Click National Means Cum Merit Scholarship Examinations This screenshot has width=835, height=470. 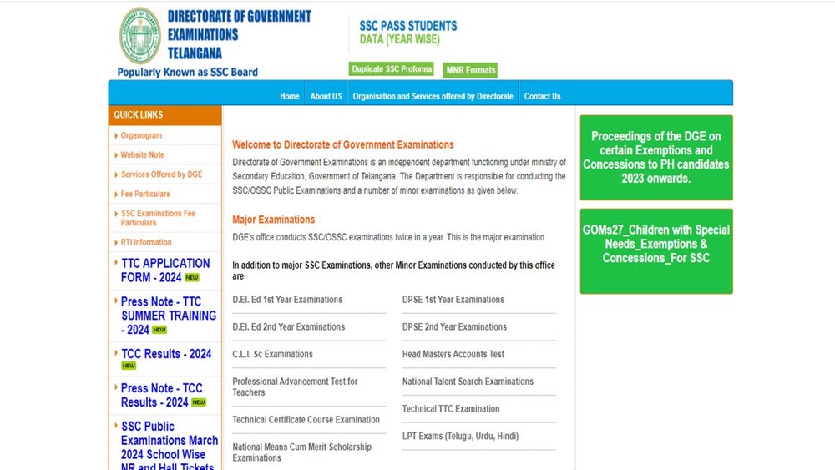(301, 452)
